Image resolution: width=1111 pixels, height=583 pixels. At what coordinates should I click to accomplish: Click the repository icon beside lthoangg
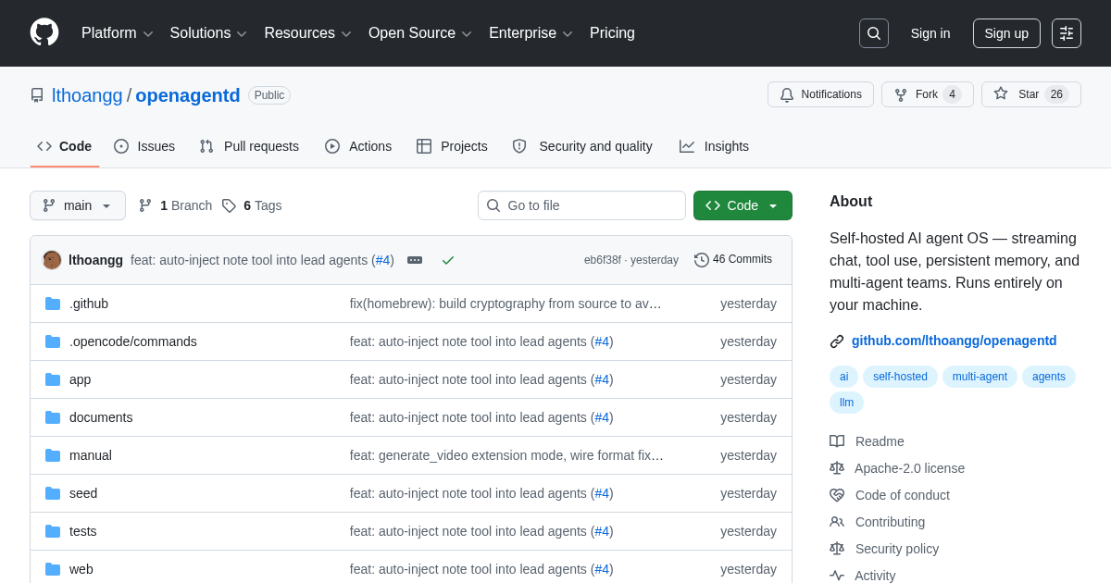(37, 95)
